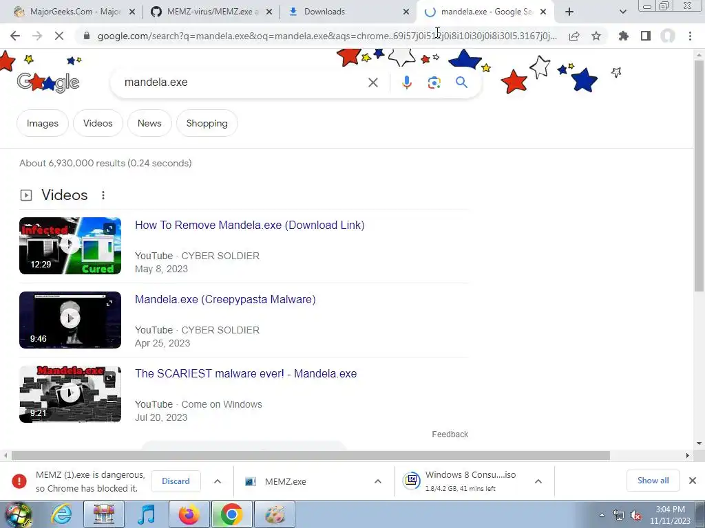The height and width of the screenshot is (528, 705).
Task: Open Mandela.exe (Creepypasta Malware) link
Action: [225, 300]
